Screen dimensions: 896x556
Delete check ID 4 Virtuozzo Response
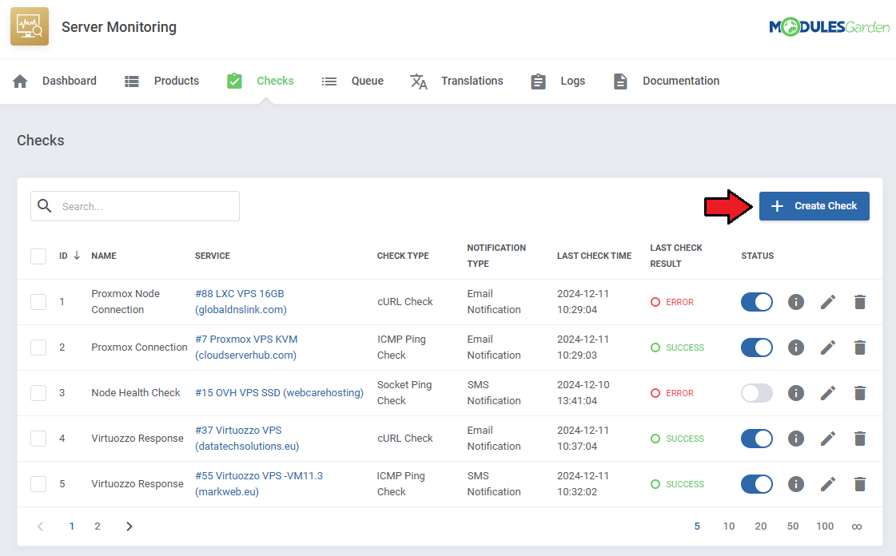[860, 439]
